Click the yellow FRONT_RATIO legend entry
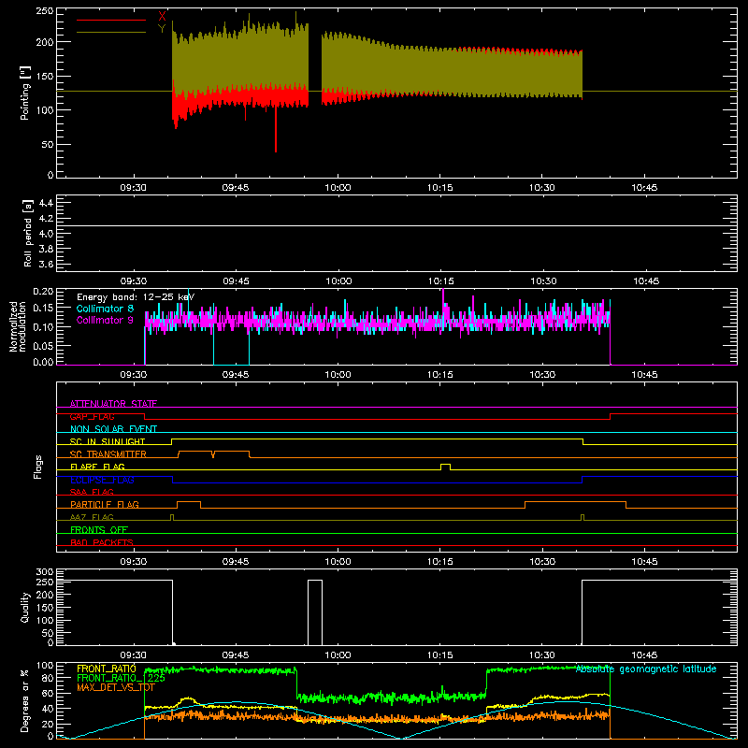The image size is (748, 748). [107, 669]
